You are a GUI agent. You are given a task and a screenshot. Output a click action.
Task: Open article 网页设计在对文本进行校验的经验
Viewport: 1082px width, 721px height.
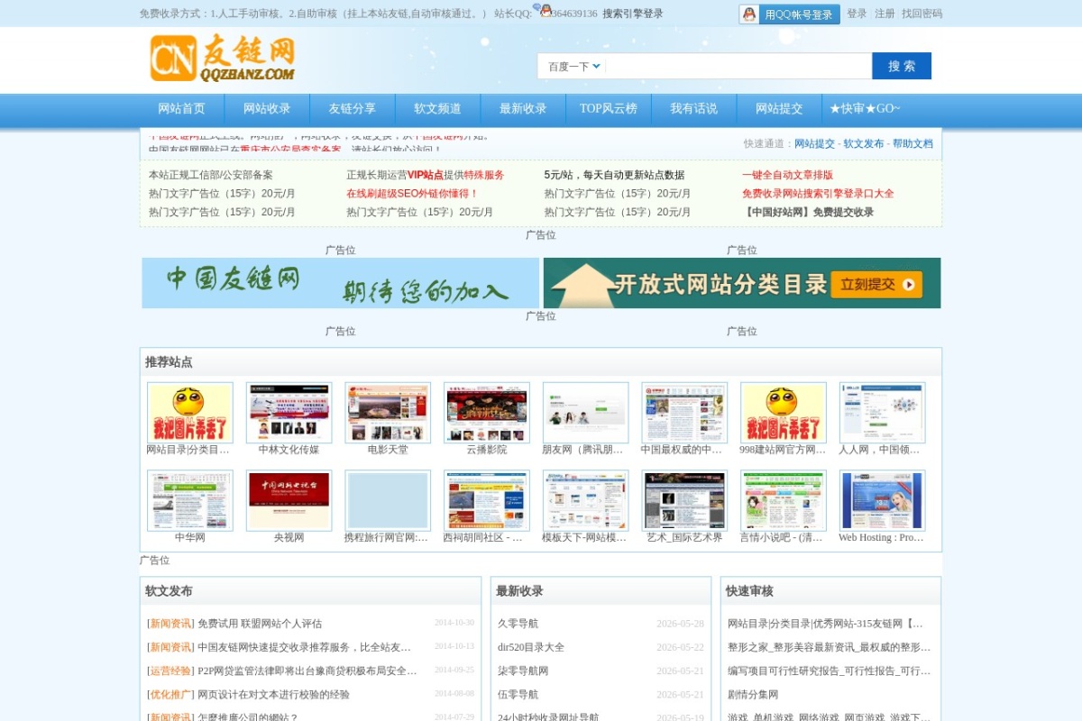pos(273,695)
